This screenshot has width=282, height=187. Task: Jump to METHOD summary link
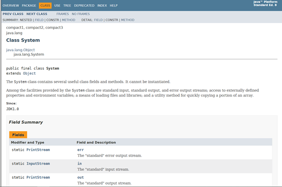(x=69, y=20)
